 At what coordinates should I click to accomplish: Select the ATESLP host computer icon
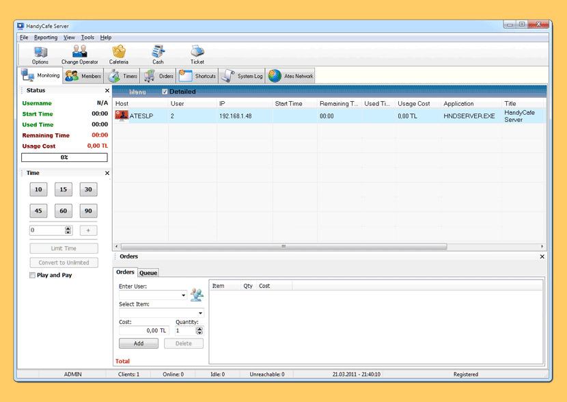point(122,116)
